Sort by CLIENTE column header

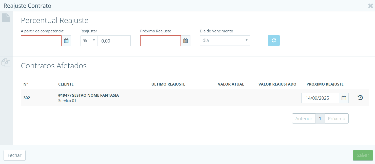[x=66, y=84]
